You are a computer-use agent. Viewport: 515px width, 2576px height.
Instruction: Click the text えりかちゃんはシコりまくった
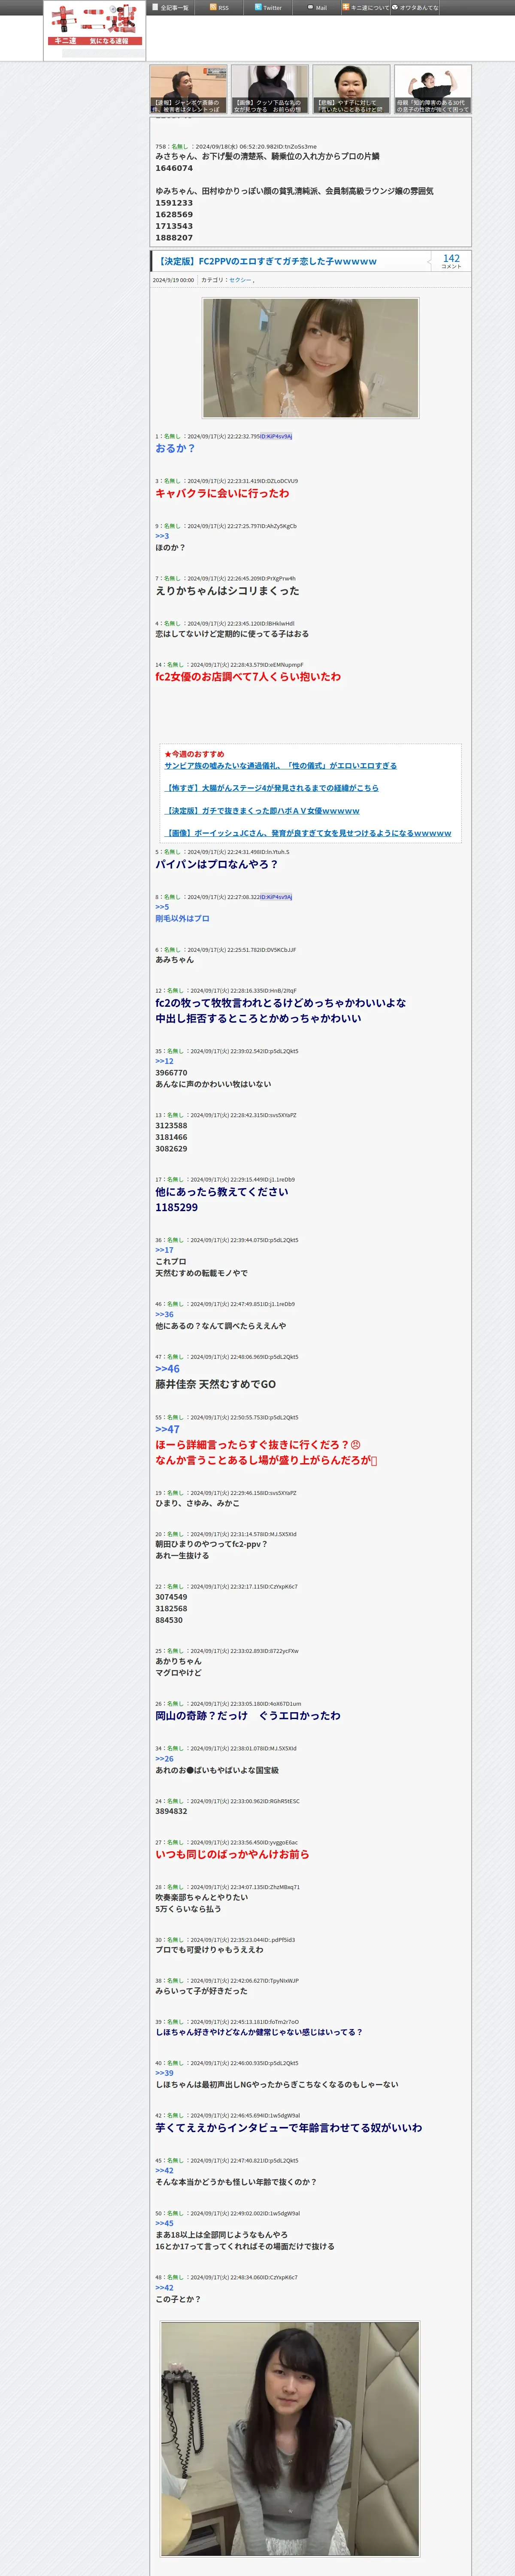pos(227,591)
